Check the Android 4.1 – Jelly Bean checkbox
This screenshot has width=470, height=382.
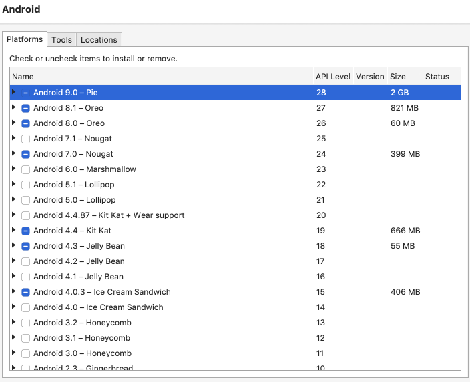(x=26, y=277)
